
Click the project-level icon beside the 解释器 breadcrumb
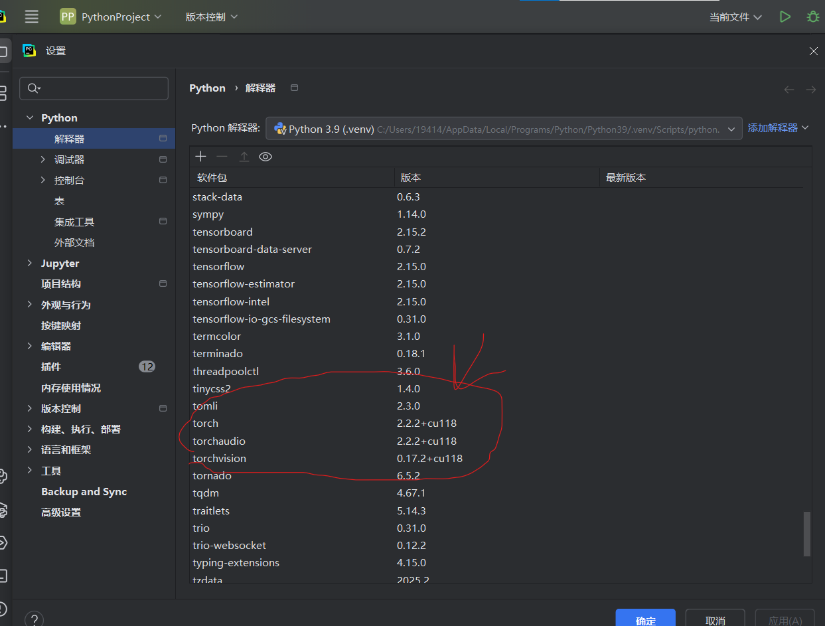click(295, 88)
